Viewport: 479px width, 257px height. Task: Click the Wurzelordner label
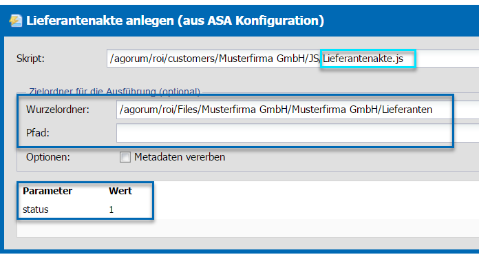pyautogui.click(x=57, y=110)
